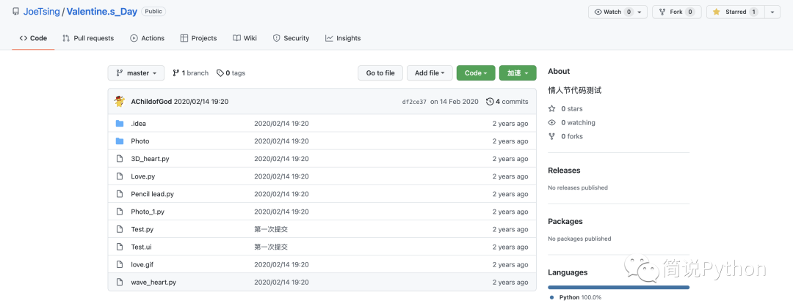Open the Add file dropdown
The width and height of the screenshot is (793, 306).
click(430, 73)
